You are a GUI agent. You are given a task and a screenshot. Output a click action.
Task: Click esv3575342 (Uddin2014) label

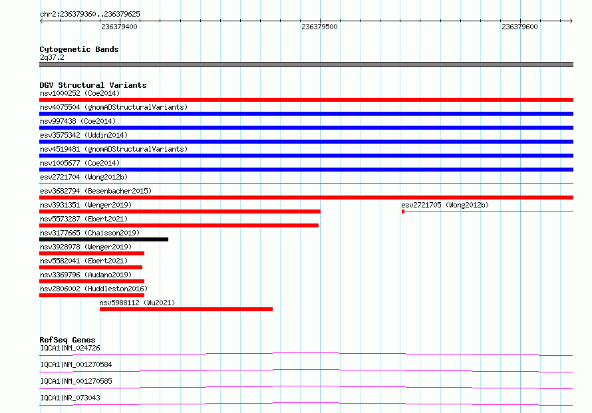click(x=84, y=135)
